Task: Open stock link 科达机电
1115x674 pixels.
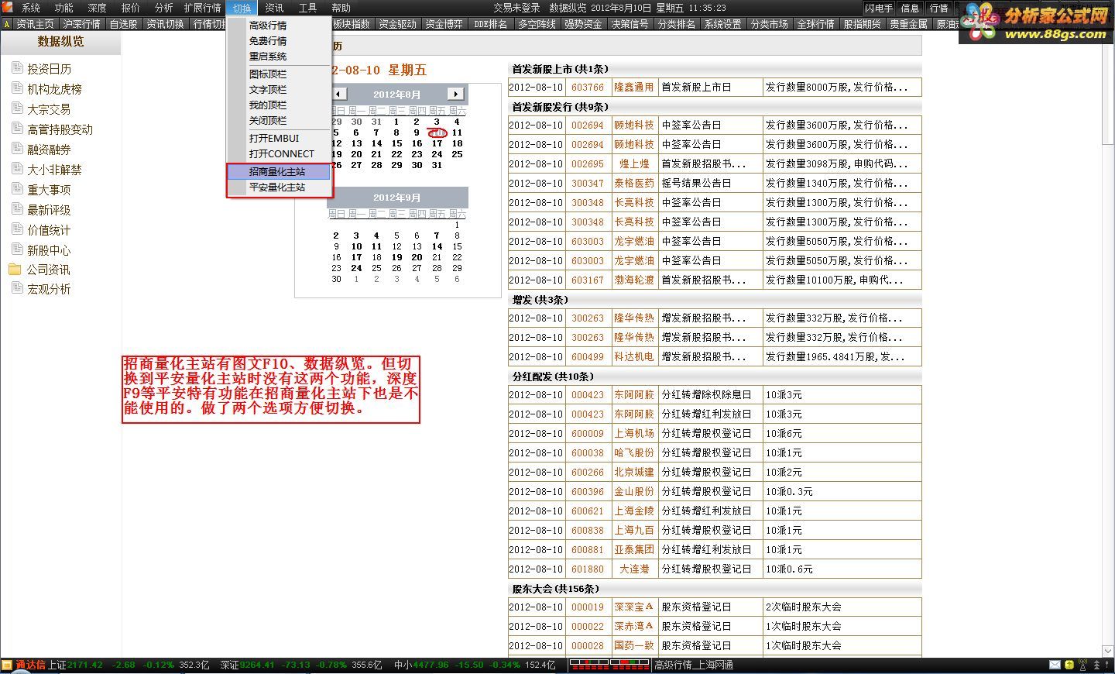Action: (x=634, y=356)
